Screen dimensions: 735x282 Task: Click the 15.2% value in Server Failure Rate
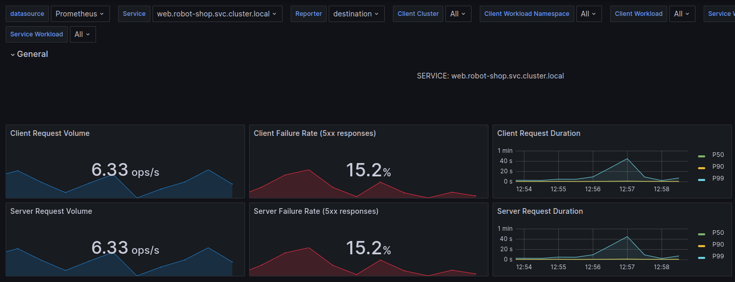(369, 248)
